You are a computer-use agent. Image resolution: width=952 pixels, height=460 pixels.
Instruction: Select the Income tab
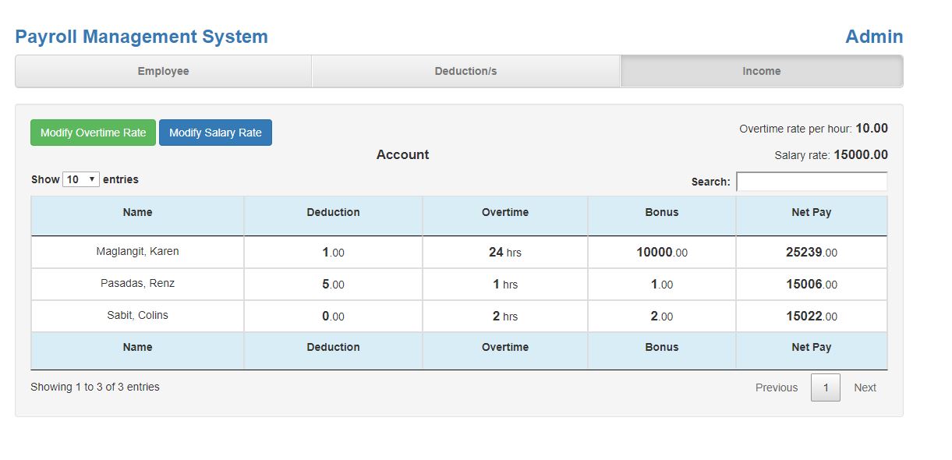761,71
